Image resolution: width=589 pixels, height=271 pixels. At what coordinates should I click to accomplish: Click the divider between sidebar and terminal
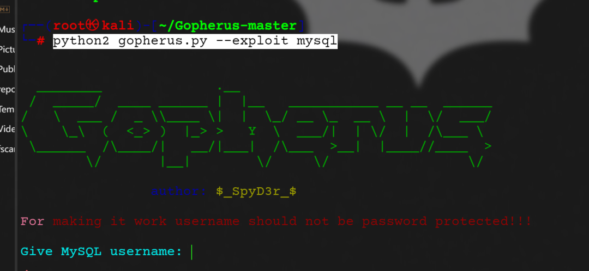[x=15, y=135]
